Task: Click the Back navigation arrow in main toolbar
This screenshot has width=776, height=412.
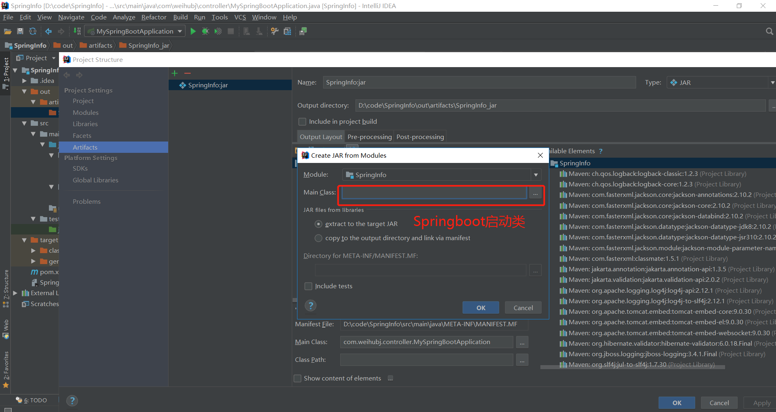Action: click(x=48, y=32)
